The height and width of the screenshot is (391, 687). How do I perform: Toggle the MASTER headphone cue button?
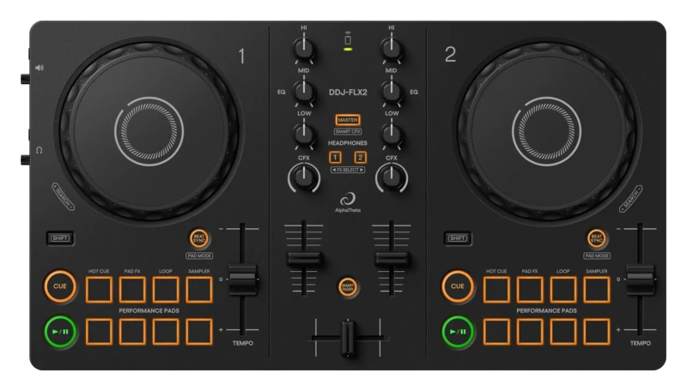(348, 120)
